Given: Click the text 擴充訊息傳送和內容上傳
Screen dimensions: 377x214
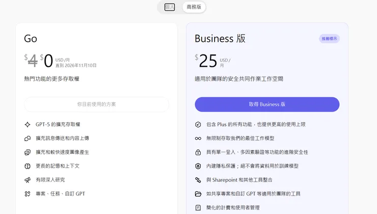Looking at the screenshot, I should 63,139.
